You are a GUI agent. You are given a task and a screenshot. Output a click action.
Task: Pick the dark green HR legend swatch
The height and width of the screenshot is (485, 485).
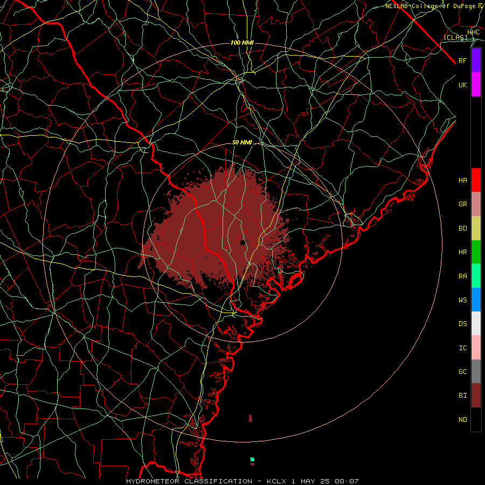pyautogui.click(x=476, y=252)
